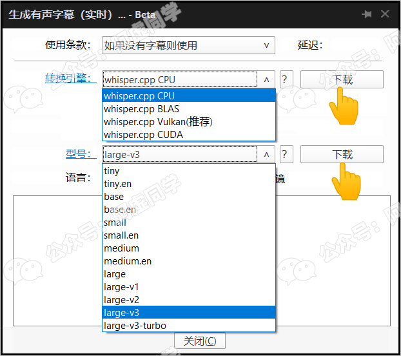Choose whisper.cpp CUDA engine
Viewport: 401px width, 356px height.
189,135
